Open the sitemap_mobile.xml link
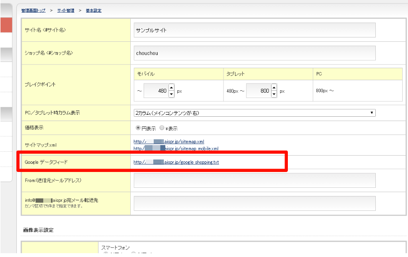Image resolution: width=408 pixels, height=257 pixels. (x=176, y=148)
